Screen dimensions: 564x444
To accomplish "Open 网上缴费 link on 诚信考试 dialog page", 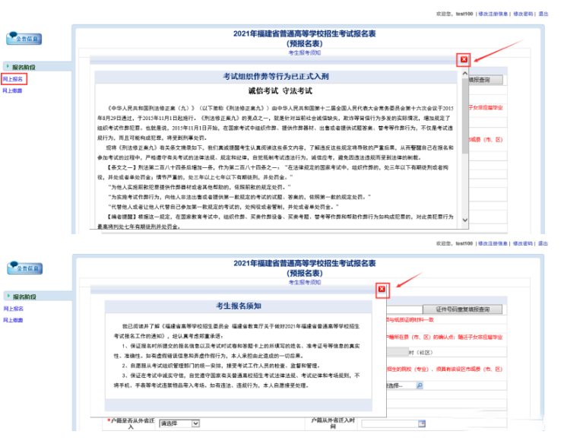I will [13, 90].
